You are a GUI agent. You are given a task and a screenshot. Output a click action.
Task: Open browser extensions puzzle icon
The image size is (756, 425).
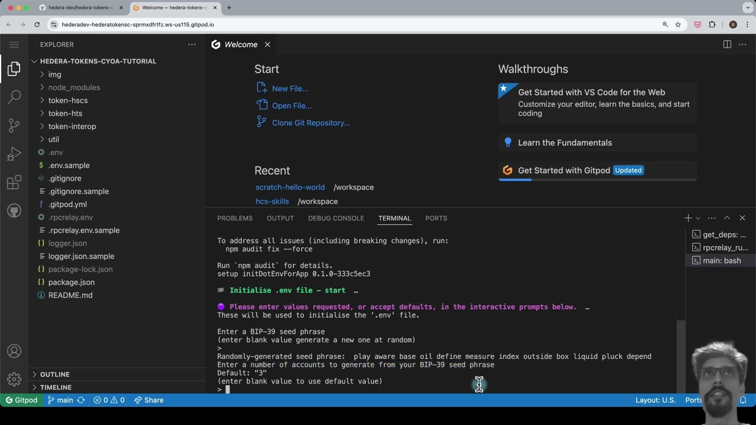point(712,24)
